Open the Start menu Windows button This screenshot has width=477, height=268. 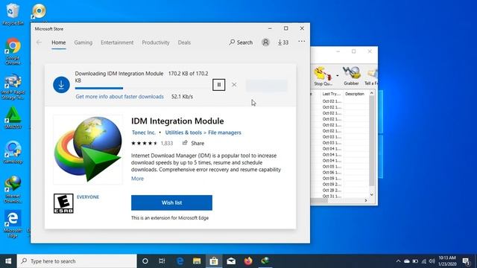point(8,261)
